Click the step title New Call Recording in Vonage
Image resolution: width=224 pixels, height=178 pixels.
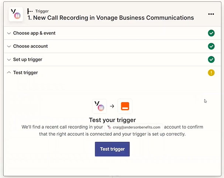(111, 18)
